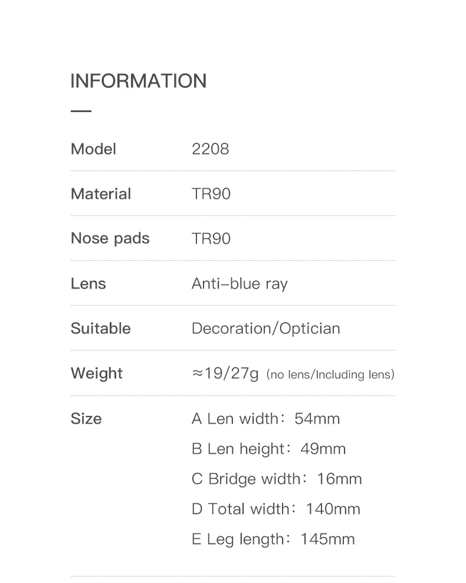Click the ≈19/27g weight value
This screenshot has height=583, width=466.
[x=225, y=374]
